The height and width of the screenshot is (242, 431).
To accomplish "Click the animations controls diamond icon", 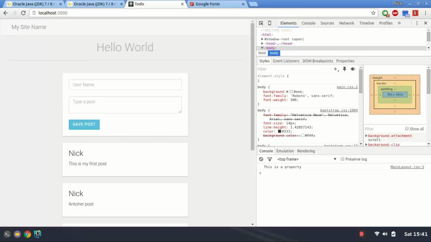I will [x=353, y=69].
